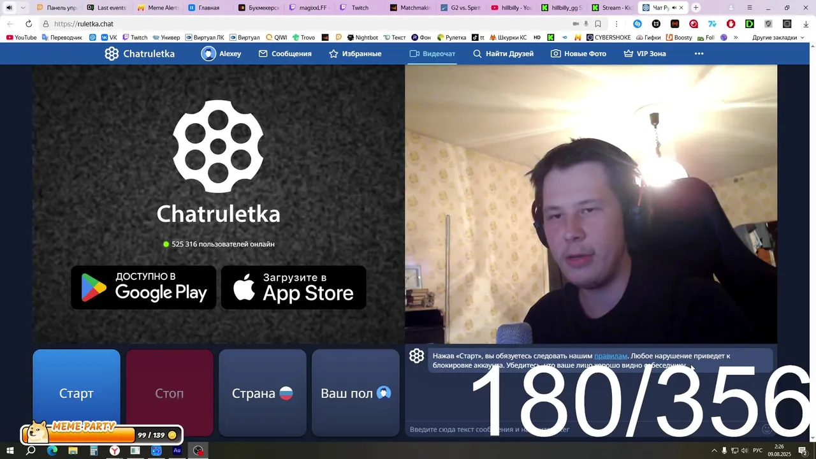Switch to the Stream - Kick tab
Image resolution: width=816 pixels, height=459 pixels.
tap(611, 8)
